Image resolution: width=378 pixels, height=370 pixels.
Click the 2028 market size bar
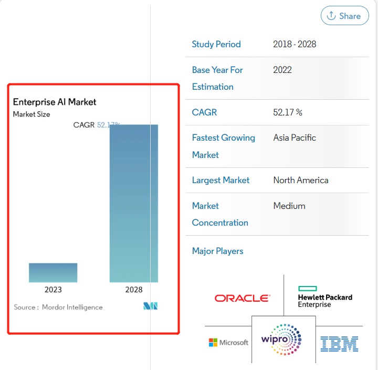pos(133,204)
